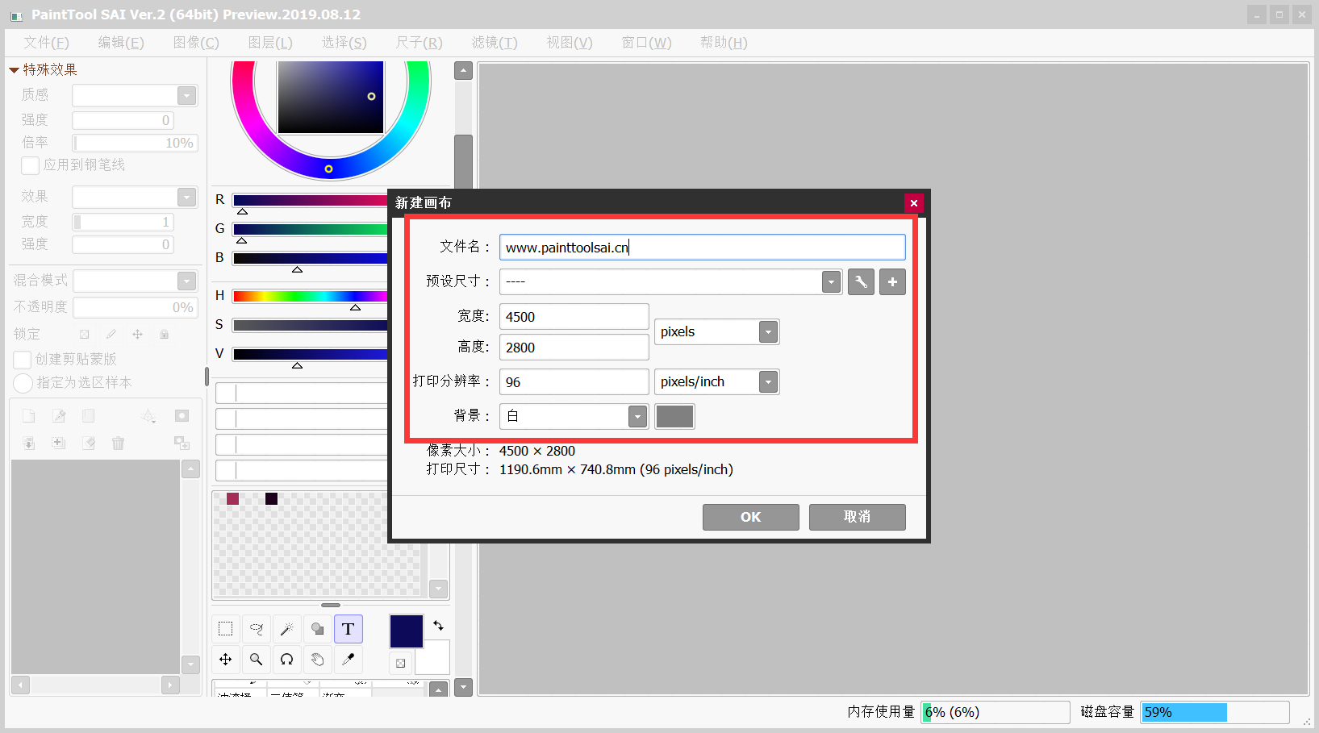The height and width of the screenshot is (733, 1319).
Task: Select the Text tool
Action: (x=349, y=629)
